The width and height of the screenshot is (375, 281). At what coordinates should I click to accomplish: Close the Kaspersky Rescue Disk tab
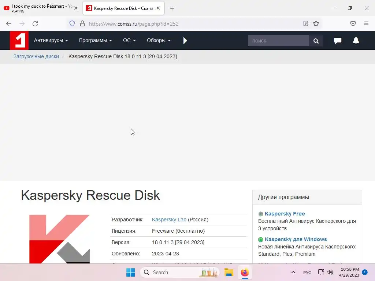click(x=158, y=8)
